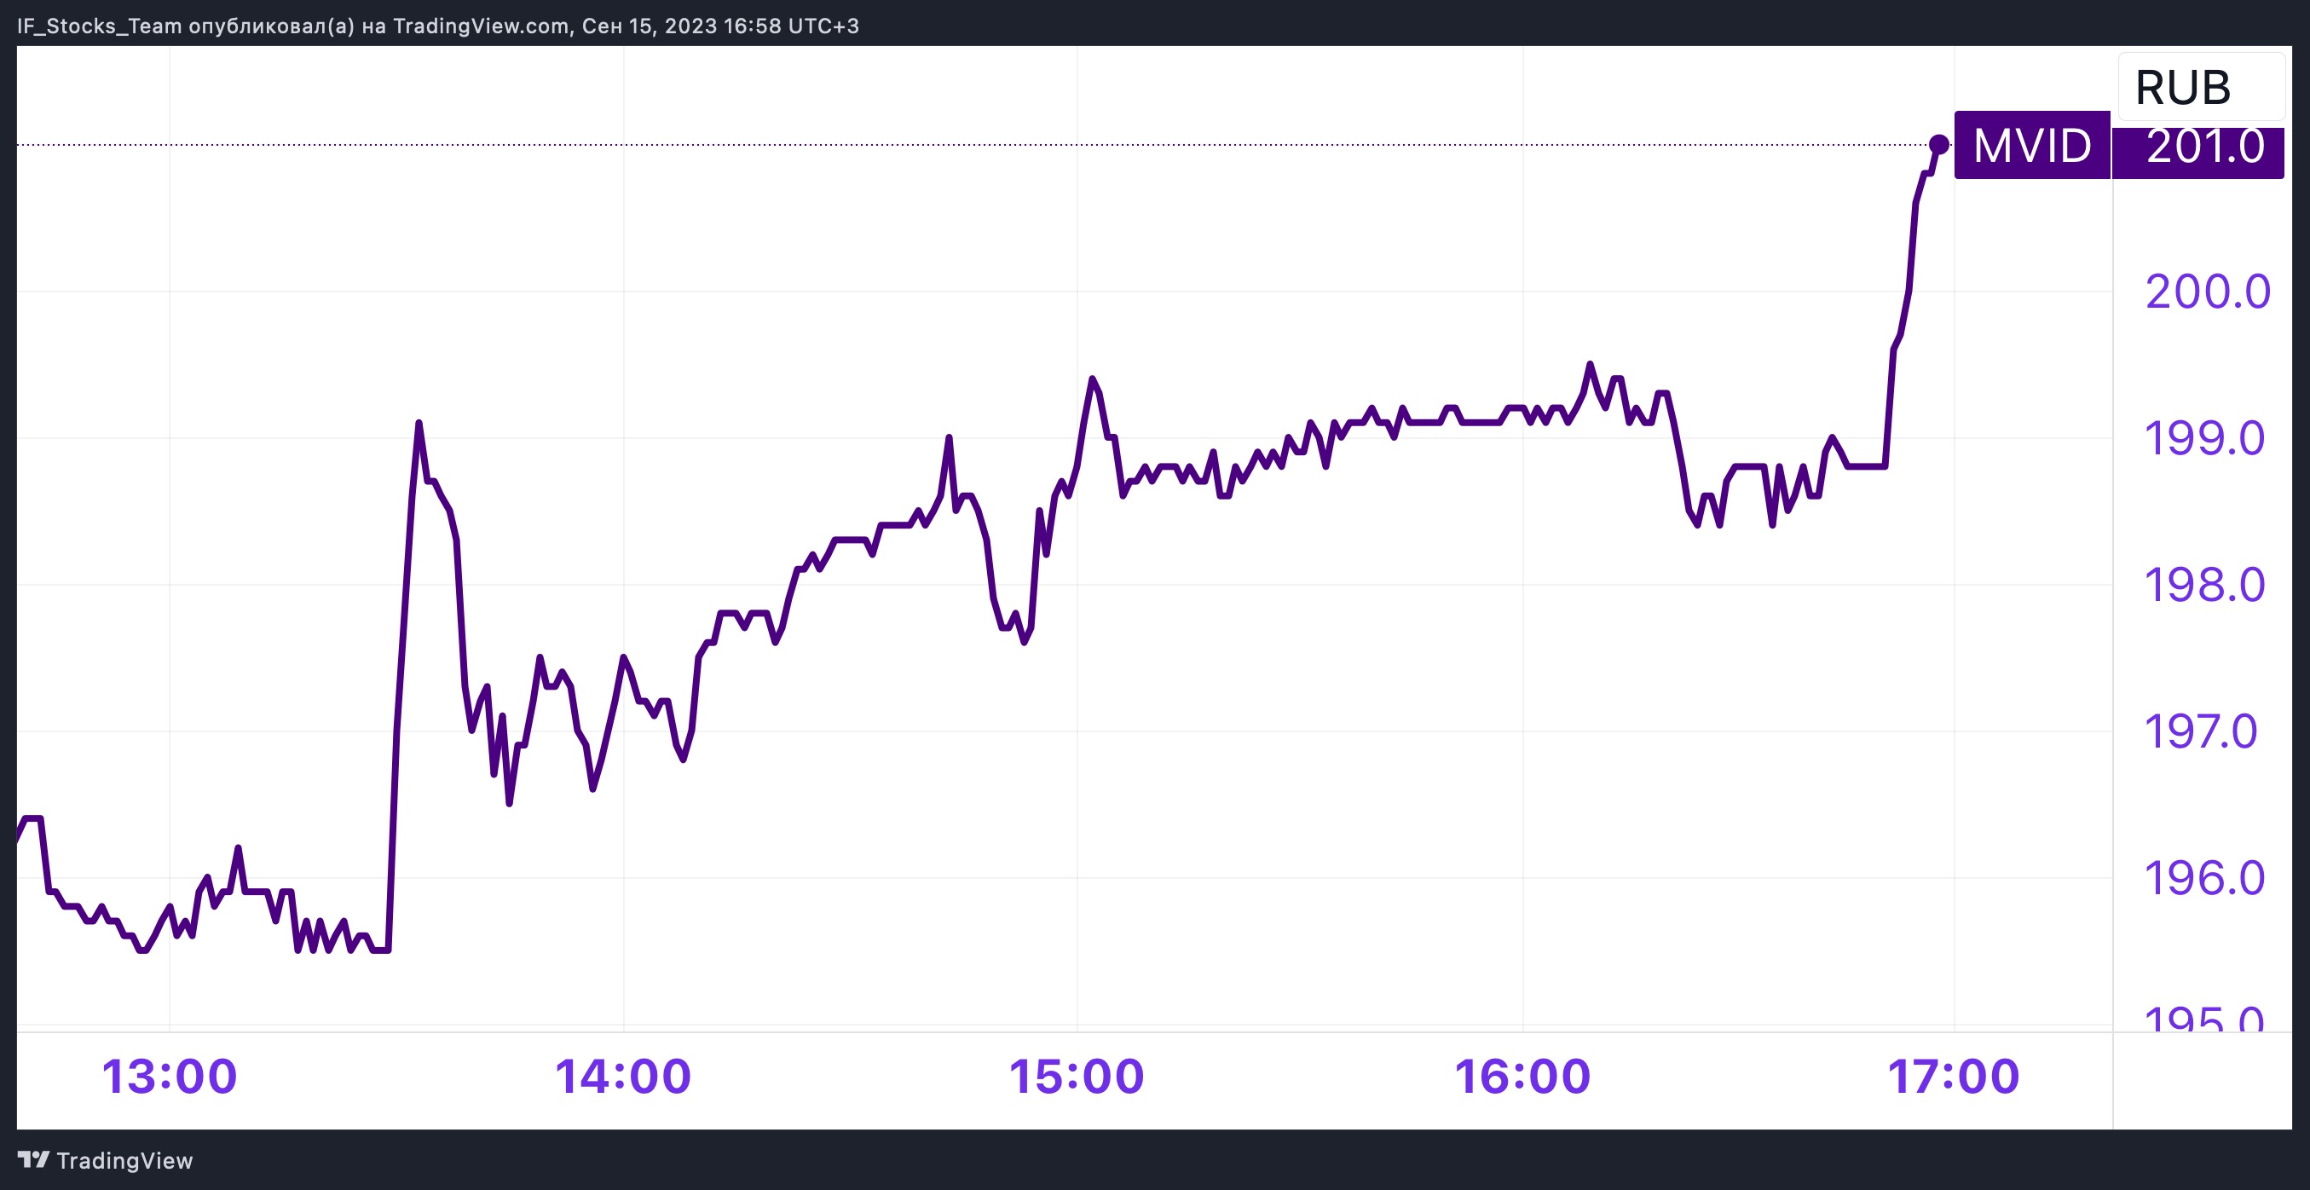The height and width of the screenshot is (1190, 2310).
Task: Click the TradingView logo icon
Action: [33, 1159]
